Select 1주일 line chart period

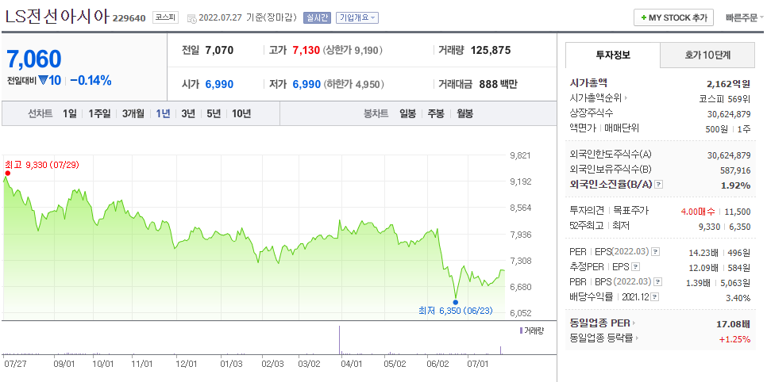(x=99, y=114)
